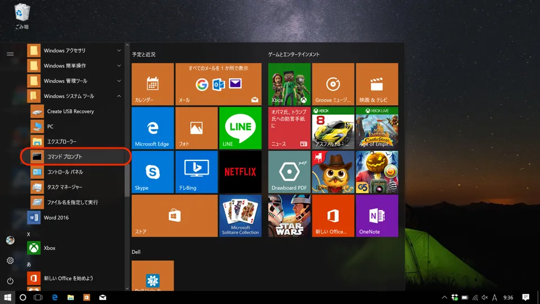Click the user account avatar
The width and height of the screenshot is (540, 304).
point(10,240)
